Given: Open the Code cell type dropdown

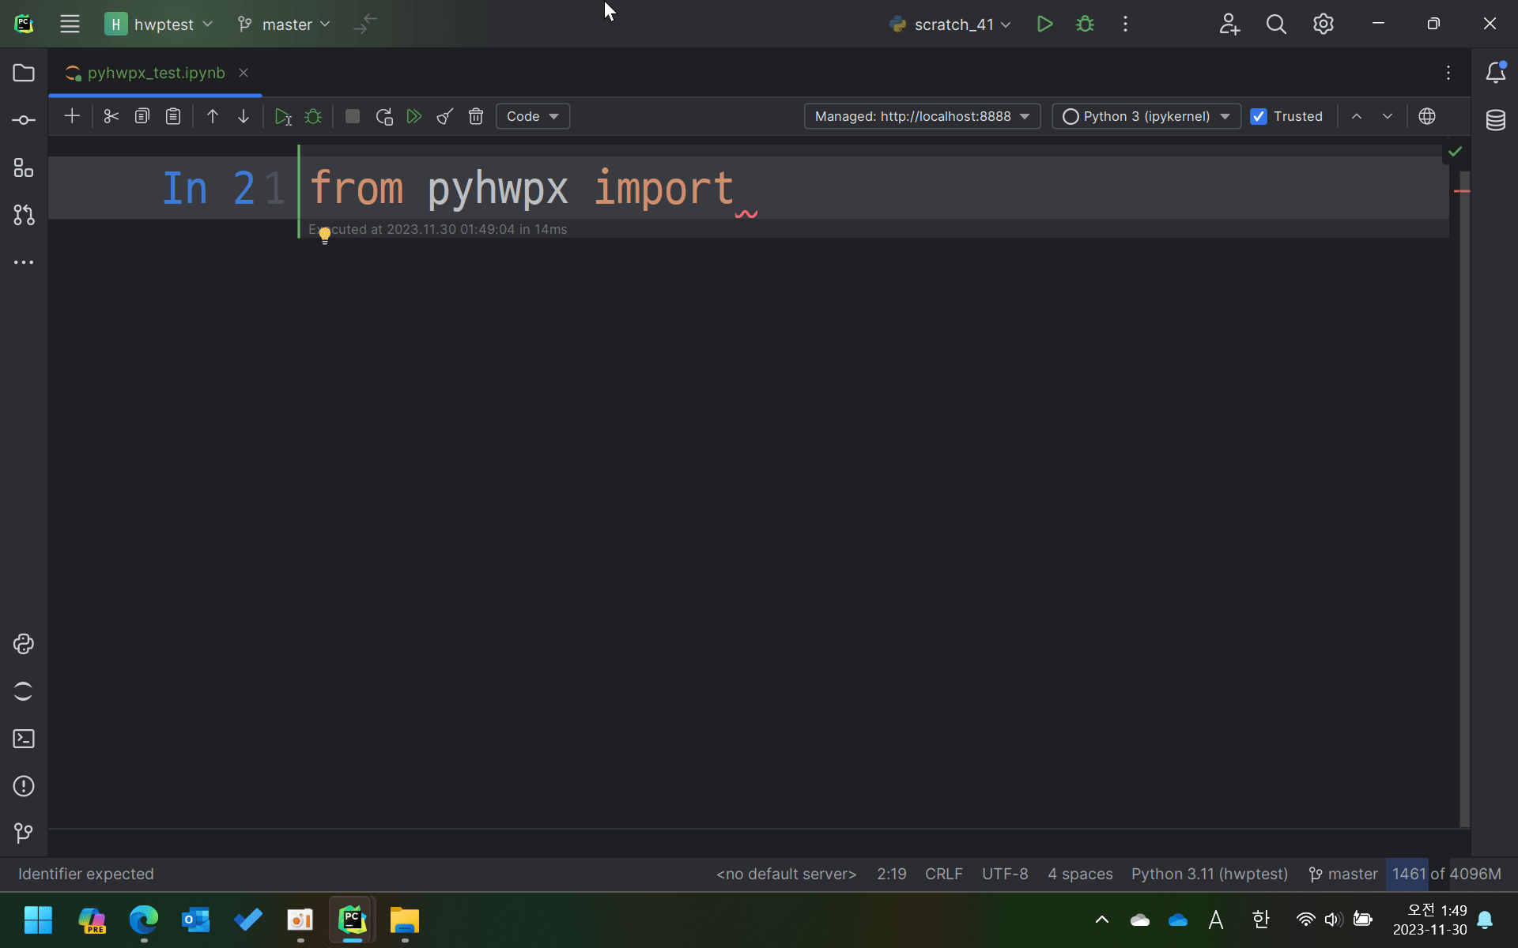Looking at the screenshot, I should click(532, 117).
